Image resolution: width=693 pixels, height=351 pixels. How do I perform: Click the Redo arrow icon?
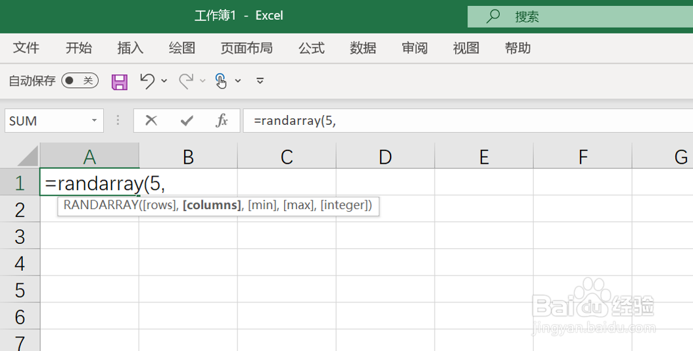click(186, 81)
